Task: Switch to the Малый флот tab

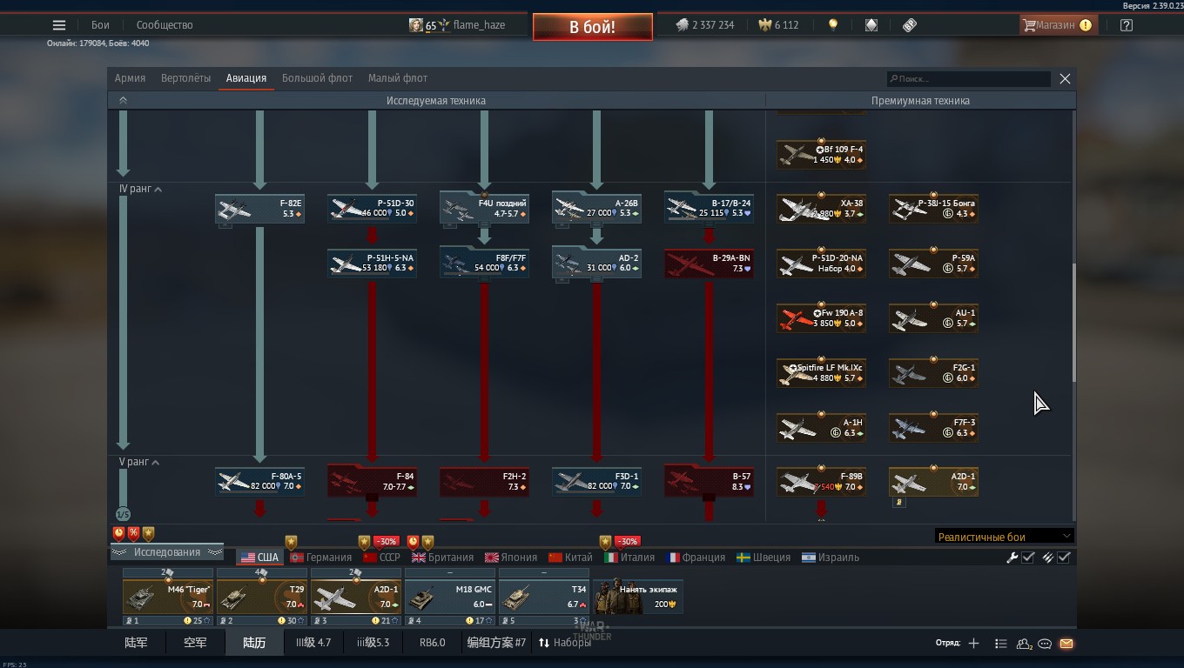Action: (x=397, y=78)
